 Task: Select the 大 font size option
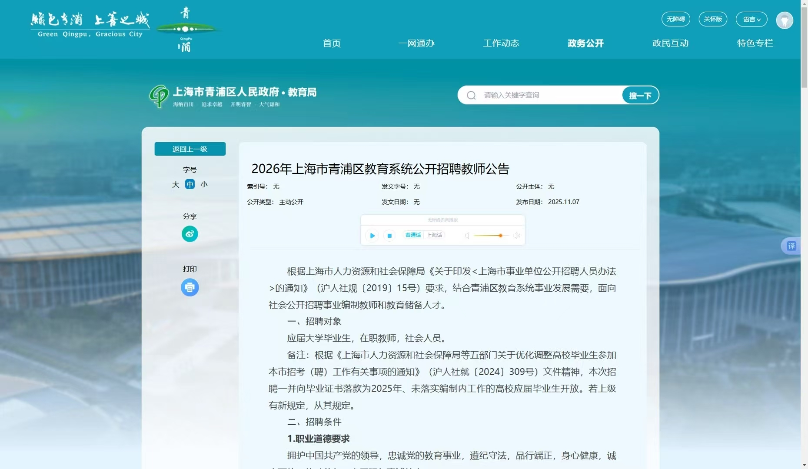pos(176,184)
